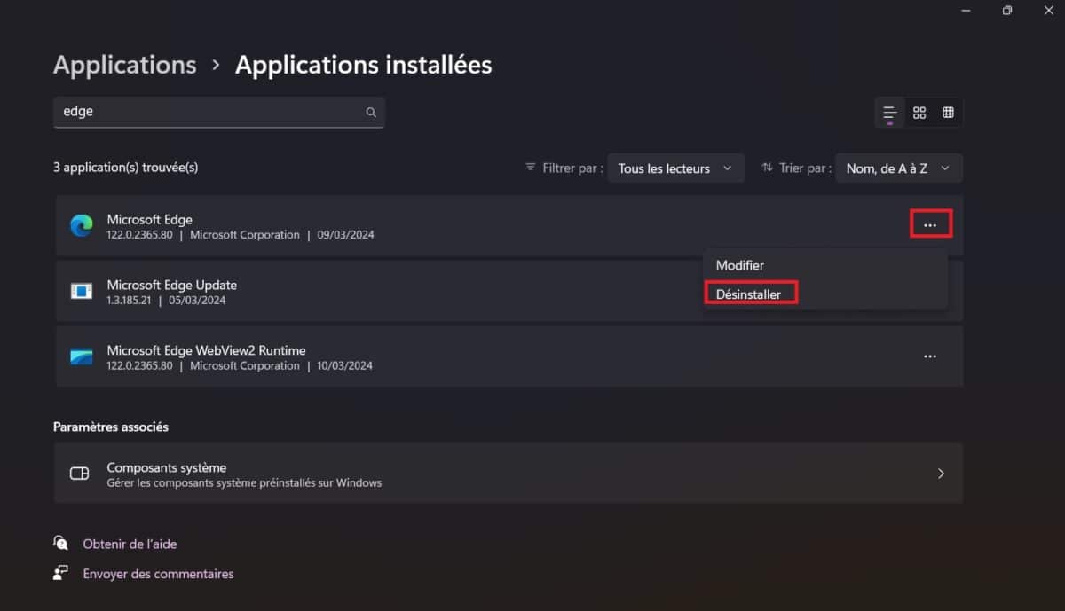Switch to table view layout
The height and width of the screenshot is (611, 1065).
948,113
